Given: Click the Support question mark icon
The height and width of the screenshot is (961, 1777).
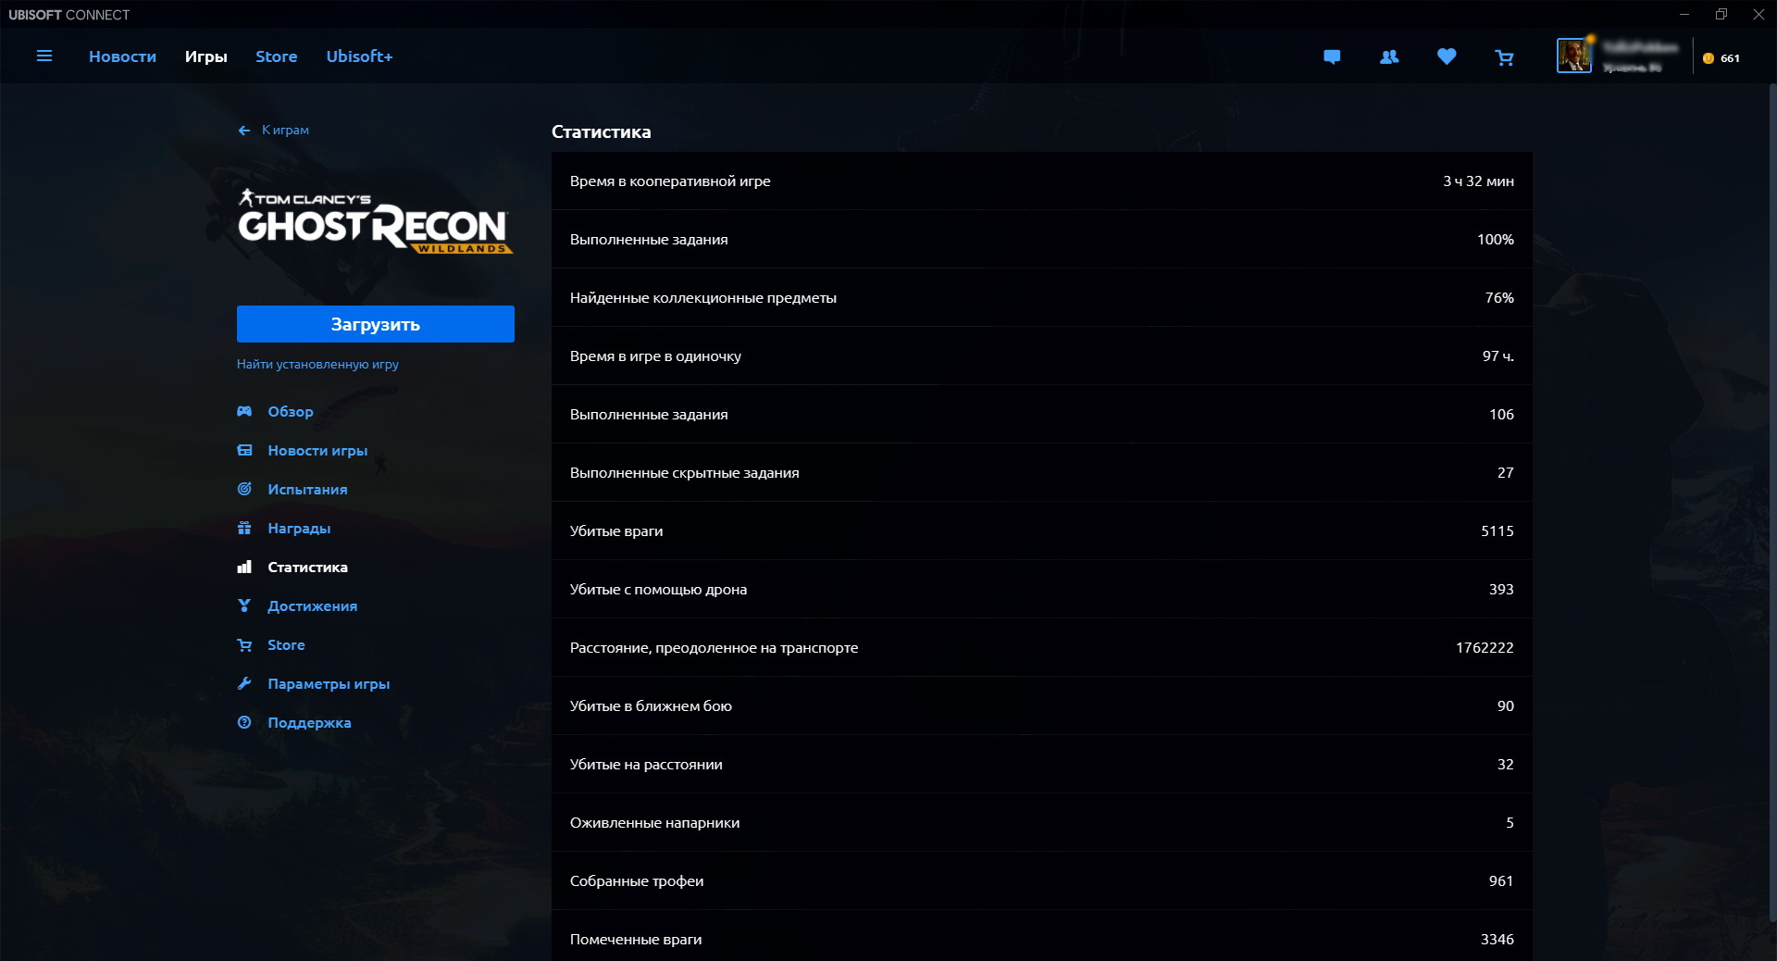Looking at the screenshot, I should pyautogui.click(x=244, y=722).
